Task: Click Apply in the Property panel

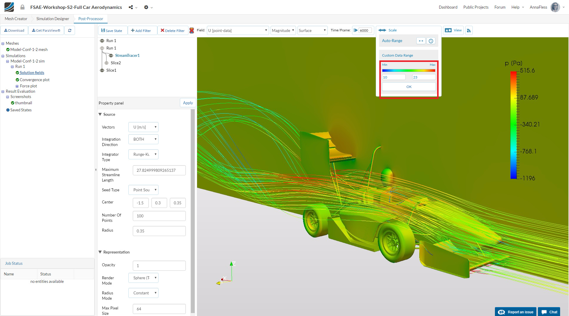Action: pyautogui.click(x=188, y=103)
